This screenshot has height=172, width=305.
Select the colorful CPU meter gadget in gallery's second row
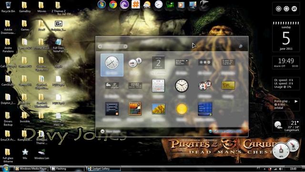205,86
